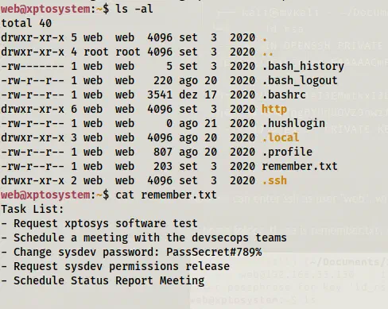Select the orange http directory name
Screen dimensions: 388x309
274,109
